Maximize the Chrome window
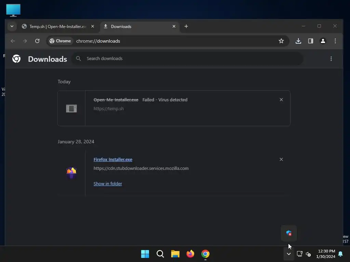Screen dimensions: 350x262 pos(319,26)
